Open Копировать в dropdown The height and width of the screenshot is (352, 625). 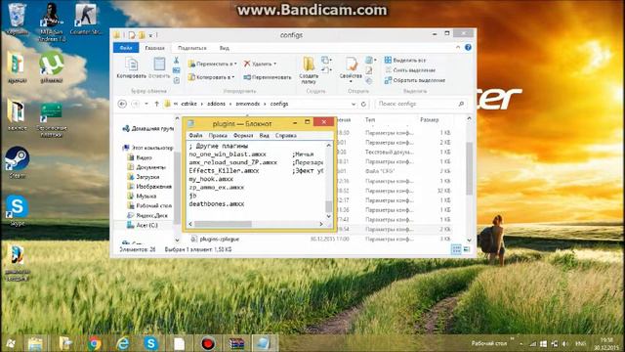point(212,77)
